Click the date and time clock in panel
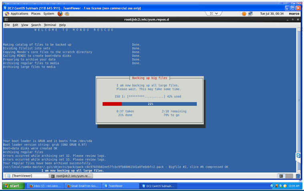This screenshot has height=191, width=304. point(272,14)
